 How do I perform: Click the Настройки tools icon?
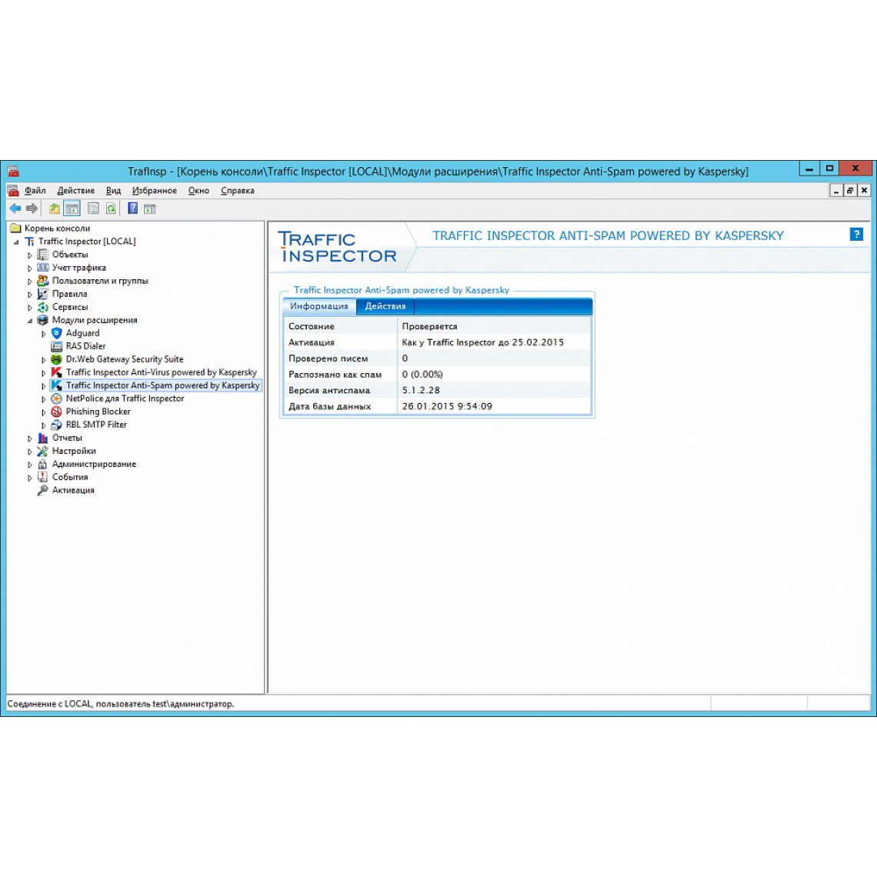pyautogui.click(x=42, y=451)
